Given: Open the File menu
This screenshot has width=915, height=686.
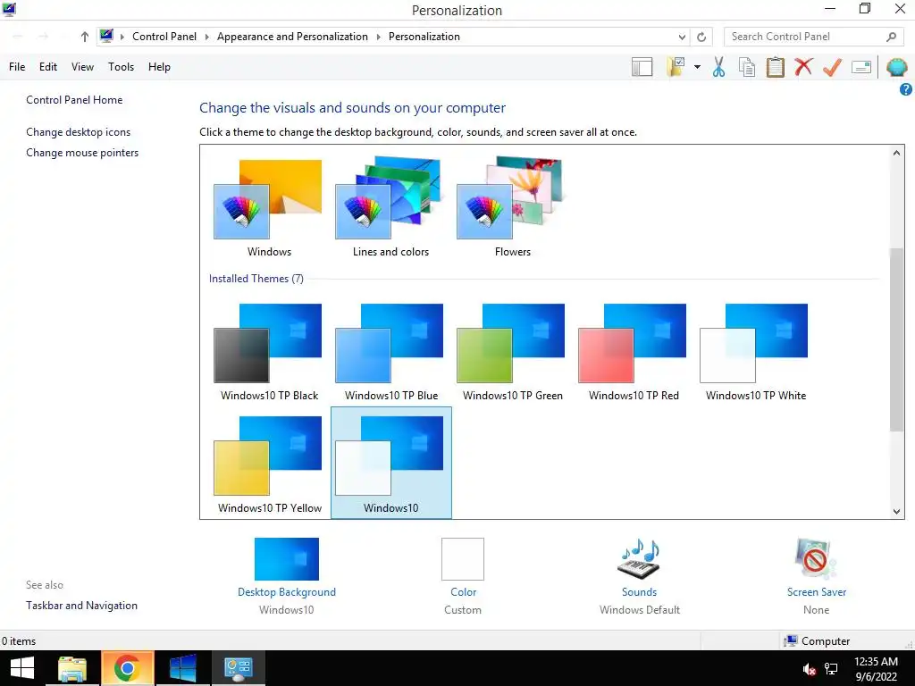Looking at the screenshot, I should tap(17, 67).
